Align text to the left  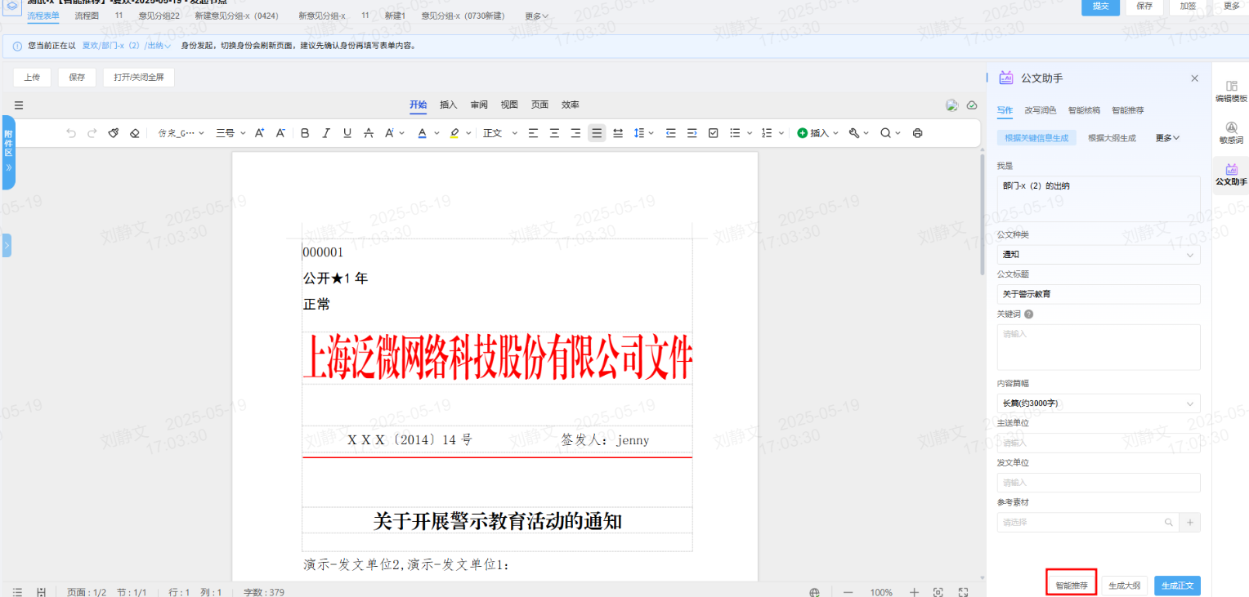pos(534,133)
